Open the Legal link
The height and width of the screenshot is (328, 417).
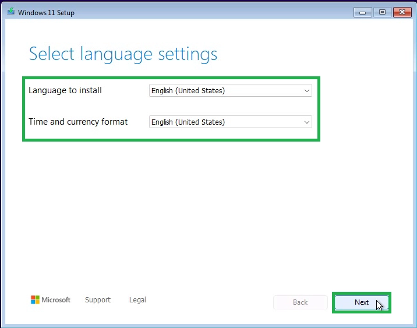137,300
